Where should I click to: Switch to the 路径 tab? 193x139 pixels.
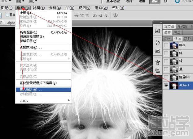187,39
